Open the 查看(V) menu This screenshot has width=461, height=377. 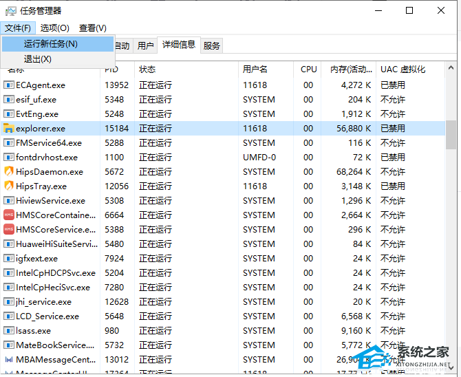(x=92, y=28)
